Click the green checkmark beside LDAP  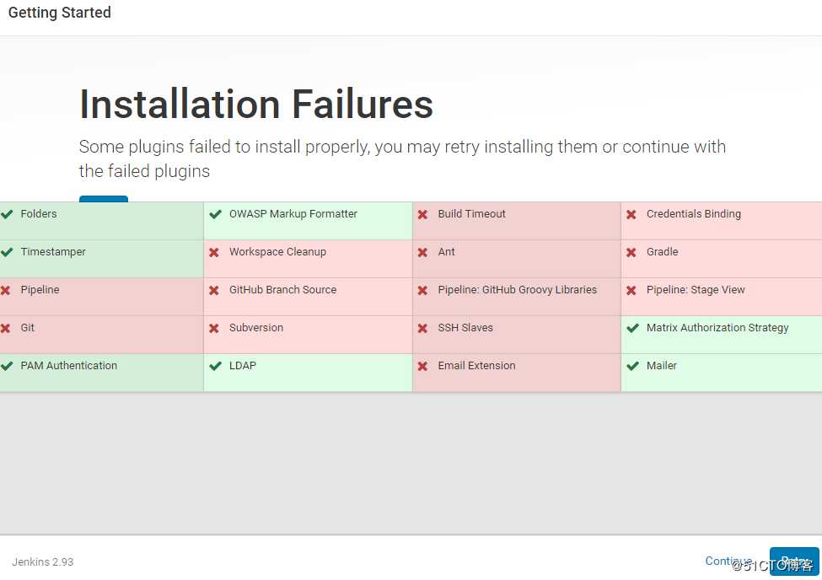[x=215, y=366]
